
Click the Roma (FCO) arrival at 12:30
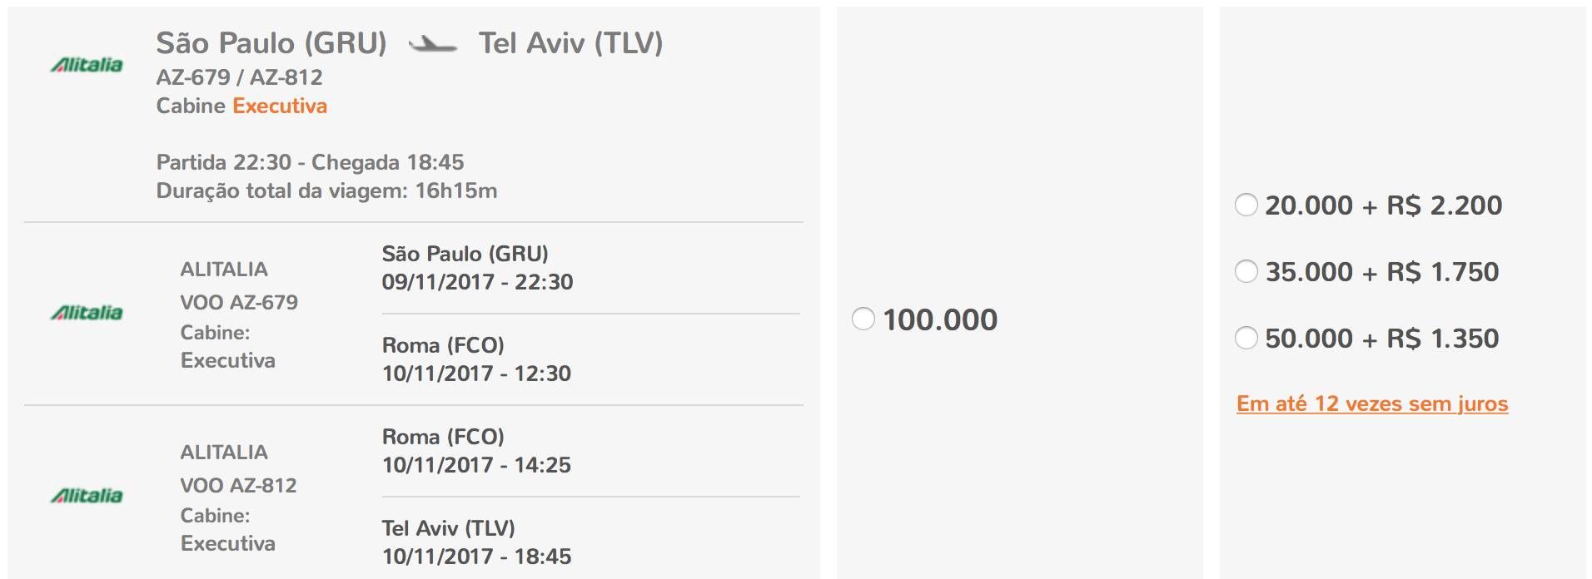tap(476, 359)
